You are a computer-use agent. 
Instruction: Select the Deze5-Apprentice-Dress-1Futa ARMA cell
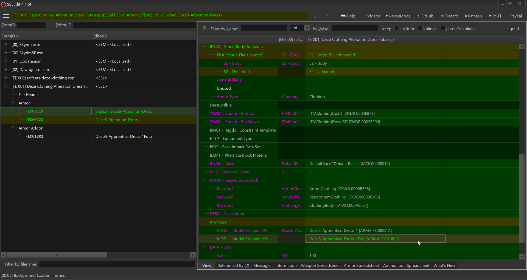[x=375, y=239]
